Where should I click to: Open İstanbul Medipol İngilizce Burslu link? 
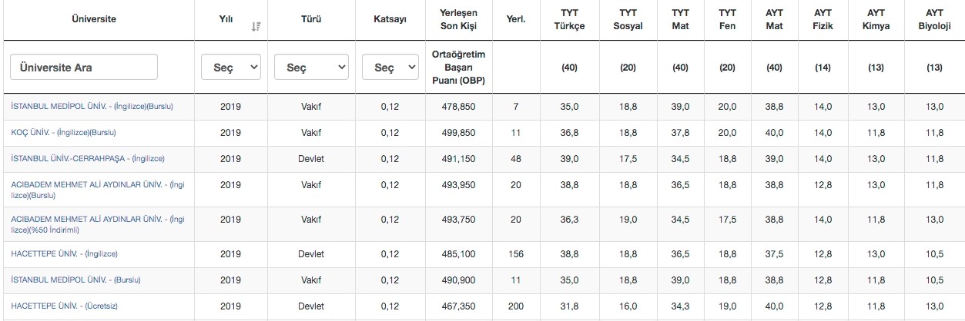coord(92,106)
